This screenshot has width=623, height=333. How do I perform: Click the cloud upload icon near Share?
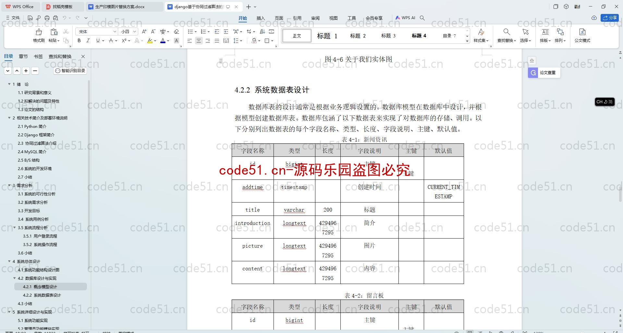point(594,18)
